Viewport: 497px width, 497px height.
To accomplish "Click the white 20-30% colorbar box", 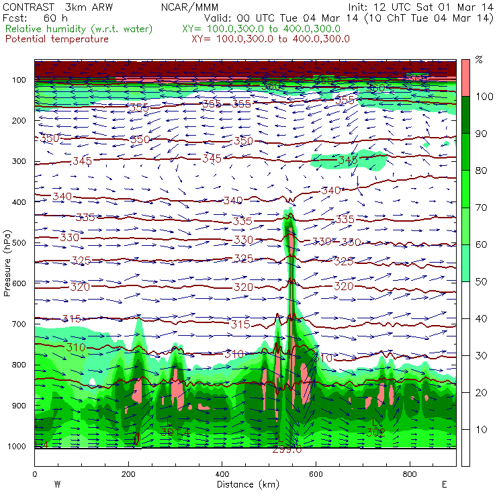I will point(465,374).
